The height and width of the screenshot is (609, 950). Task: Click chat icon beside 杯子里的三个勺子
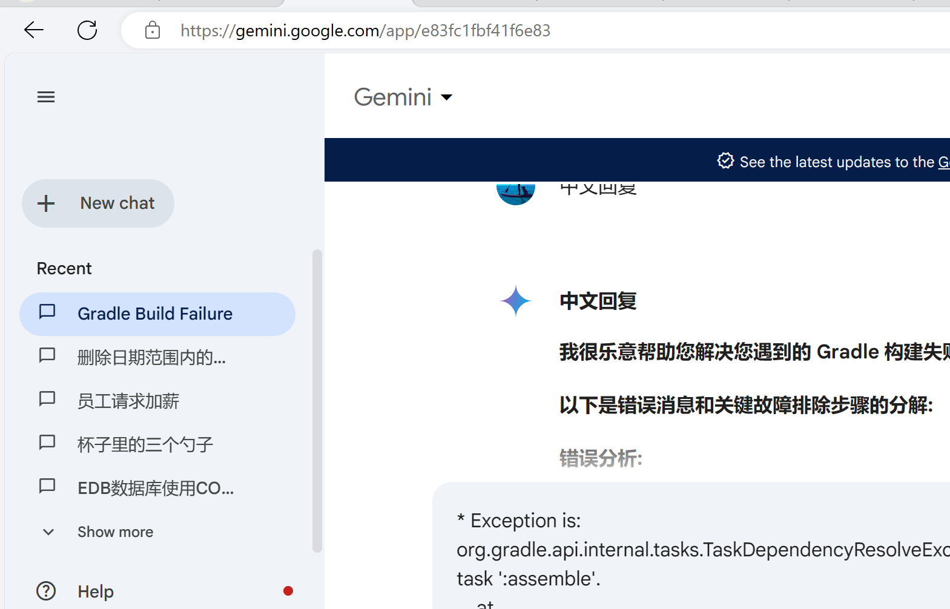tap(47, 443)
